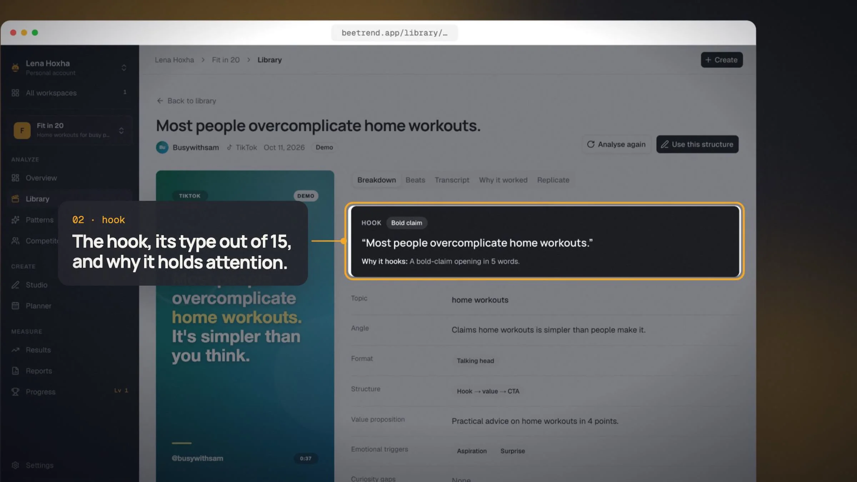857x482 pixels.
Task: Click Fit in 20 breadcrumb
Action: (226, 60)
